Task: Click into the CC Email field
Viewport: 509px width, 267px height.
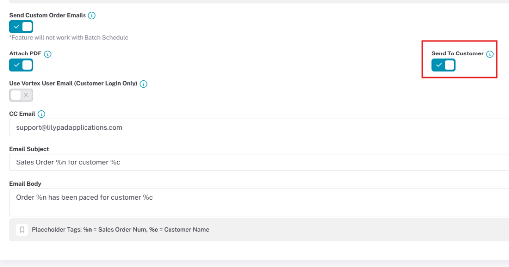Action: [x=259, y=127]
